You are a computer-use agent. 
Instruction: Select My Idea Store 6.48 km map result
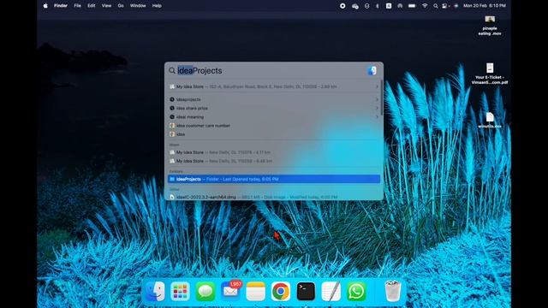pos(274,161)
